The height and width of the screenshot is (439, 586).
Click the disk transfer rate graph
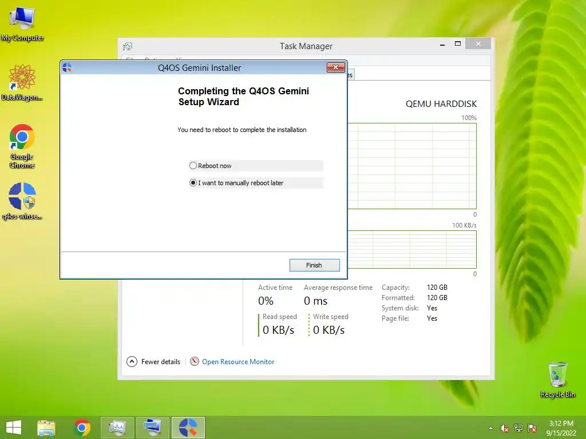pos(412,249)
